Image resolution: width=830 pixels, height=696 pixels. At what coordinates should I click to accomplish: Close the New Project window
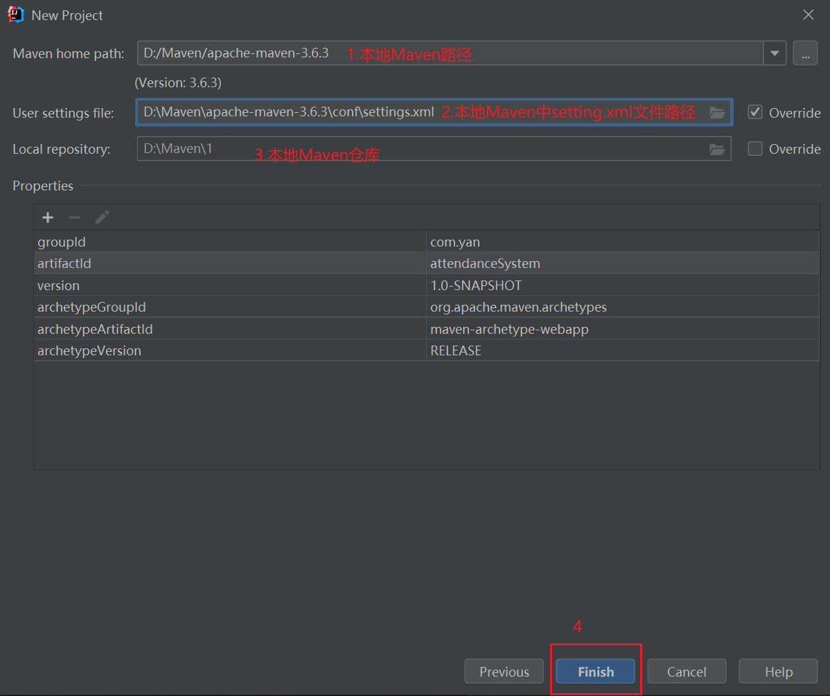click(809, 15)
